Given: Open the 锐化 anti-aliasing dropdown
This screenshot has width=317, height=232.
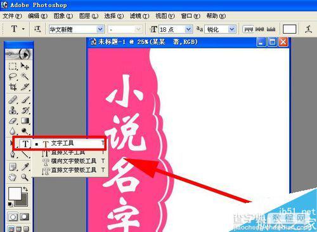Looking at the screenshot, I should pos(232,29).
